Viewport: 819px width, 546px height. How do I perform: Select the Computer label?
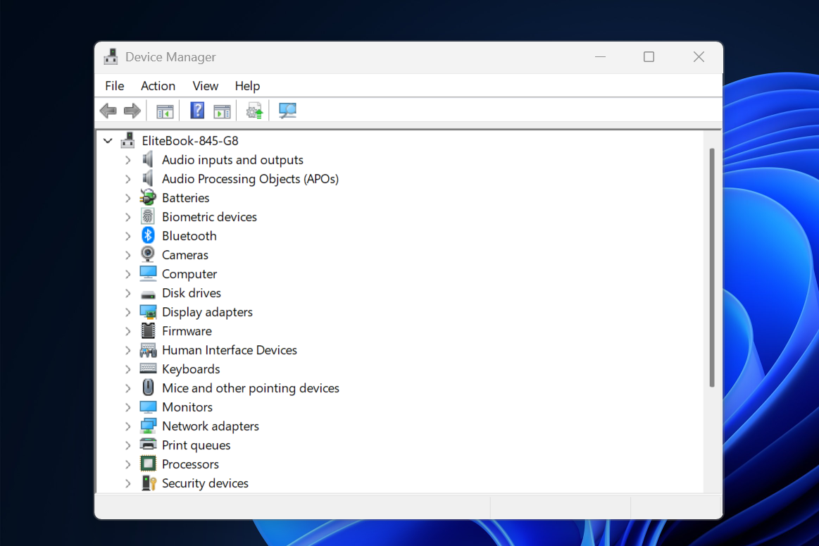(x=189, y=274)
